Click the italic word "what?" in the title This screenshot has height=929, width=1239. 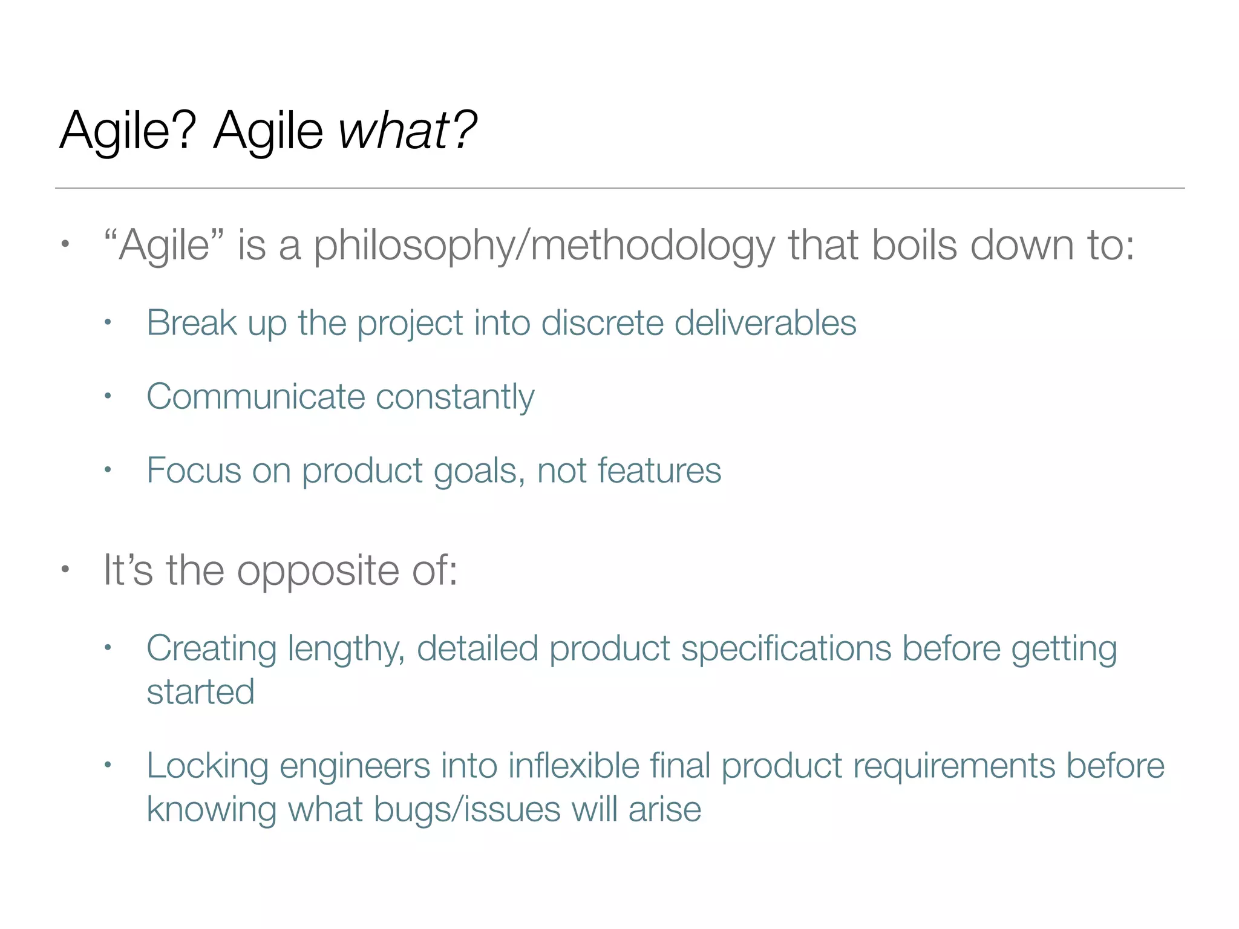tap(408, 130)
